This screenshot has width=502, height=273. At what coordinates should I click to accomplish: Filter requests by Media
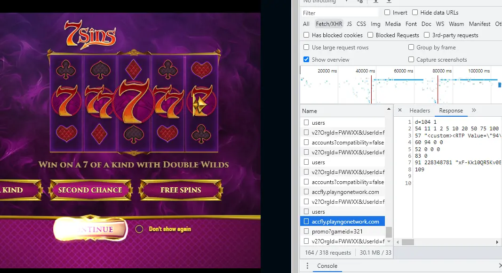(x=393, y=24)
